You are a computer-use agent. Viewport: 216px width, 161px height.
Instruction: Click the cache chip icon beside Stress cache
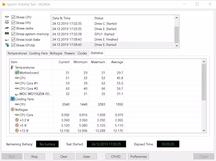[7, 28]
